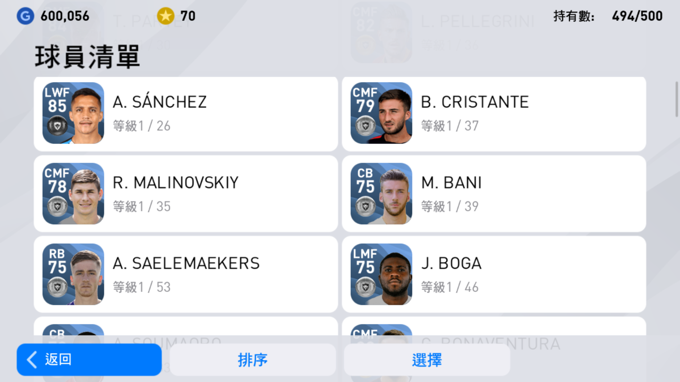Select B. Cristante player portrait
The image size is (680, 382).
pos(381,113)
